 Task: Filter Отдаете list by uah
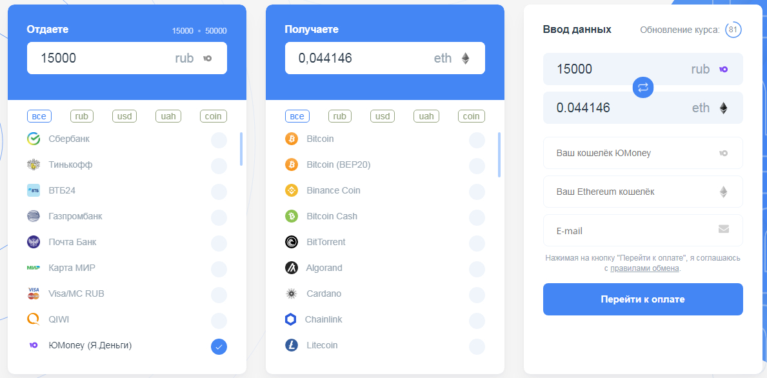pos(168,116)
